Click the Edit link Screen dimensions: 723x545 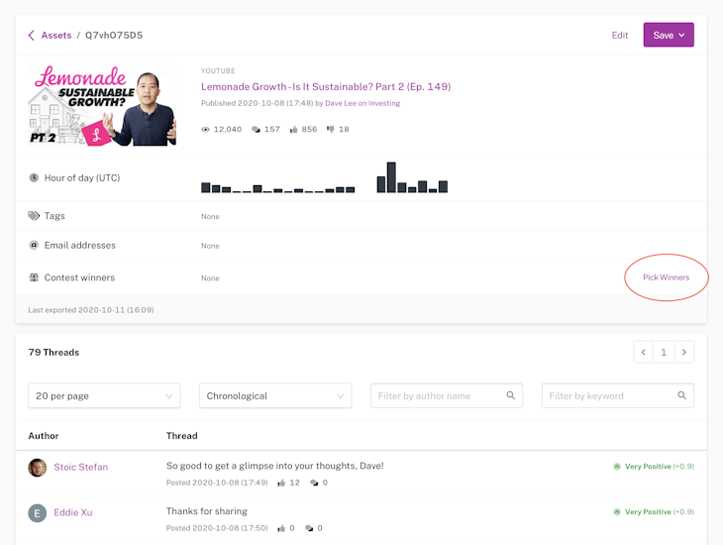coord(620,36)
